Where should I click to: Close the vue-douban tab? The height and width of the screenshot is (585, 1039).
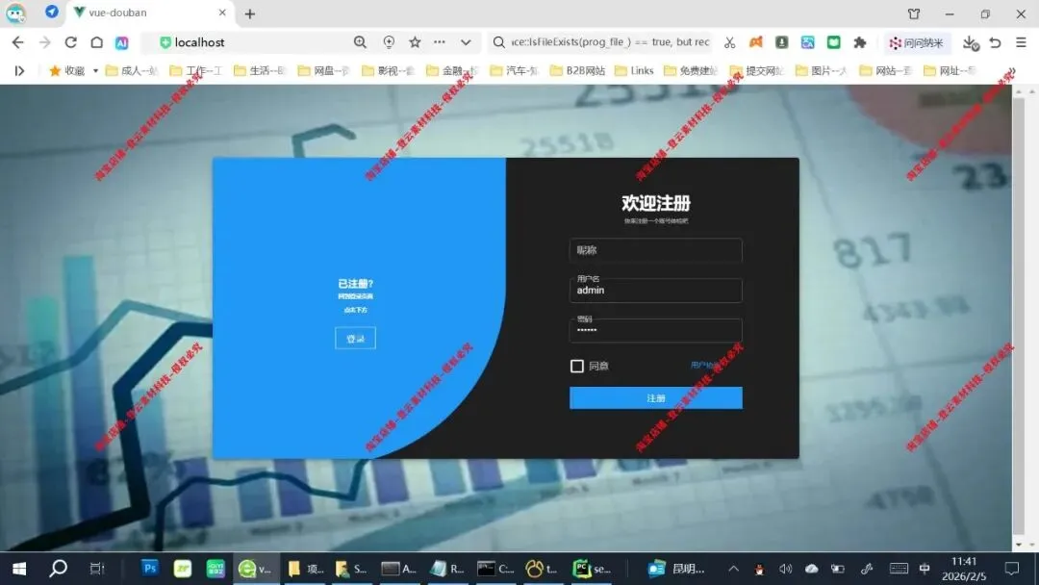tap(222, 13)
